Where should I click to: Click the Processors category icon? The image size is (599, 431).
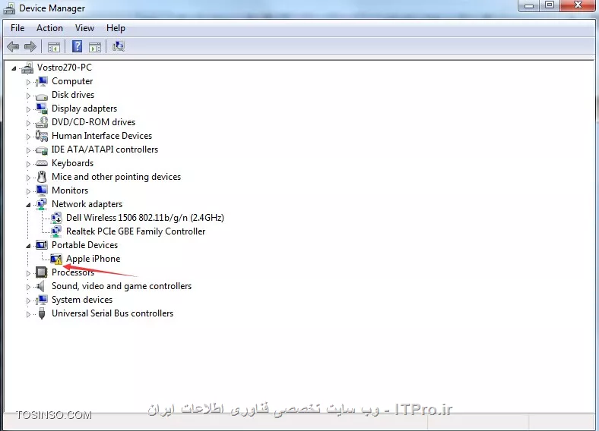click(x=41, y=272)
